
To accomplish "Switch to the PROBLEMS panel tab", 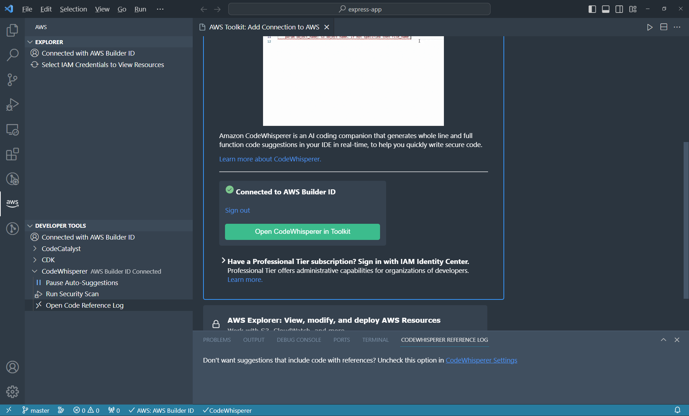I will pos(217,340).
